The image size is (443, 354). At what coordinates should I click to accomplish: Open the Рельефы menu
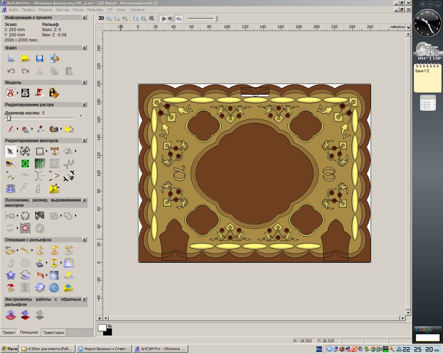pyautogui.click(x=95, y=10)
